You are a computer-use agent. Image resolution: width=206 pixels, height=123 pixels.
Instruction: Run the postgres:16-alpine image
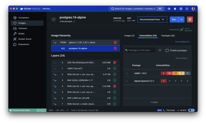point(174,19)
